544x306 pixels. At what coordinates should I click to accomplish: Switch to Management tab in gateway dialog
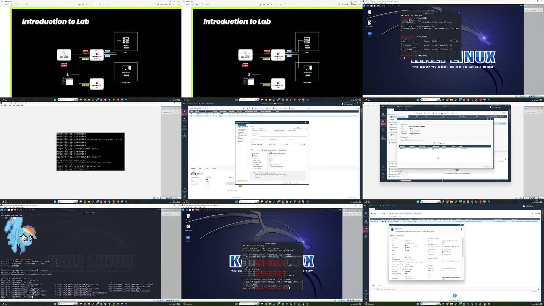(282, 150)
